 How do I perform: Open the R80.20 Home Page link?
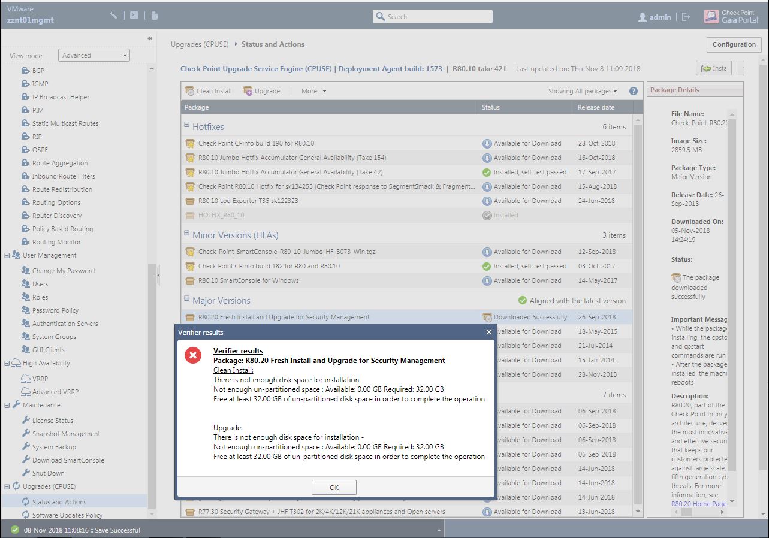tap(699, 504)
